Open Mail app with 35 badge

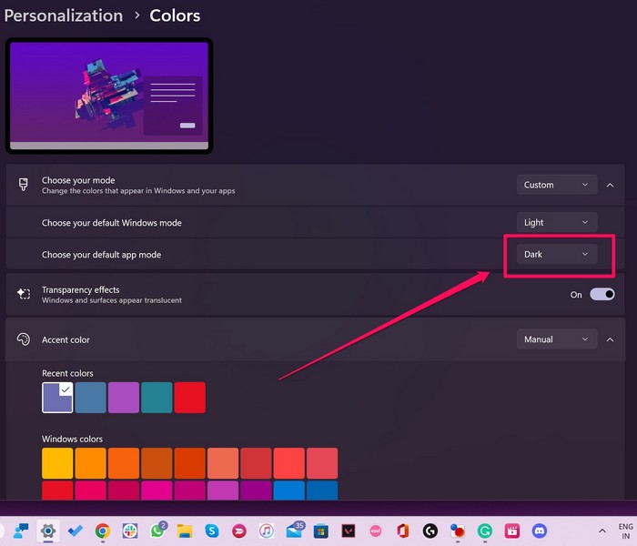pos(293,531)
